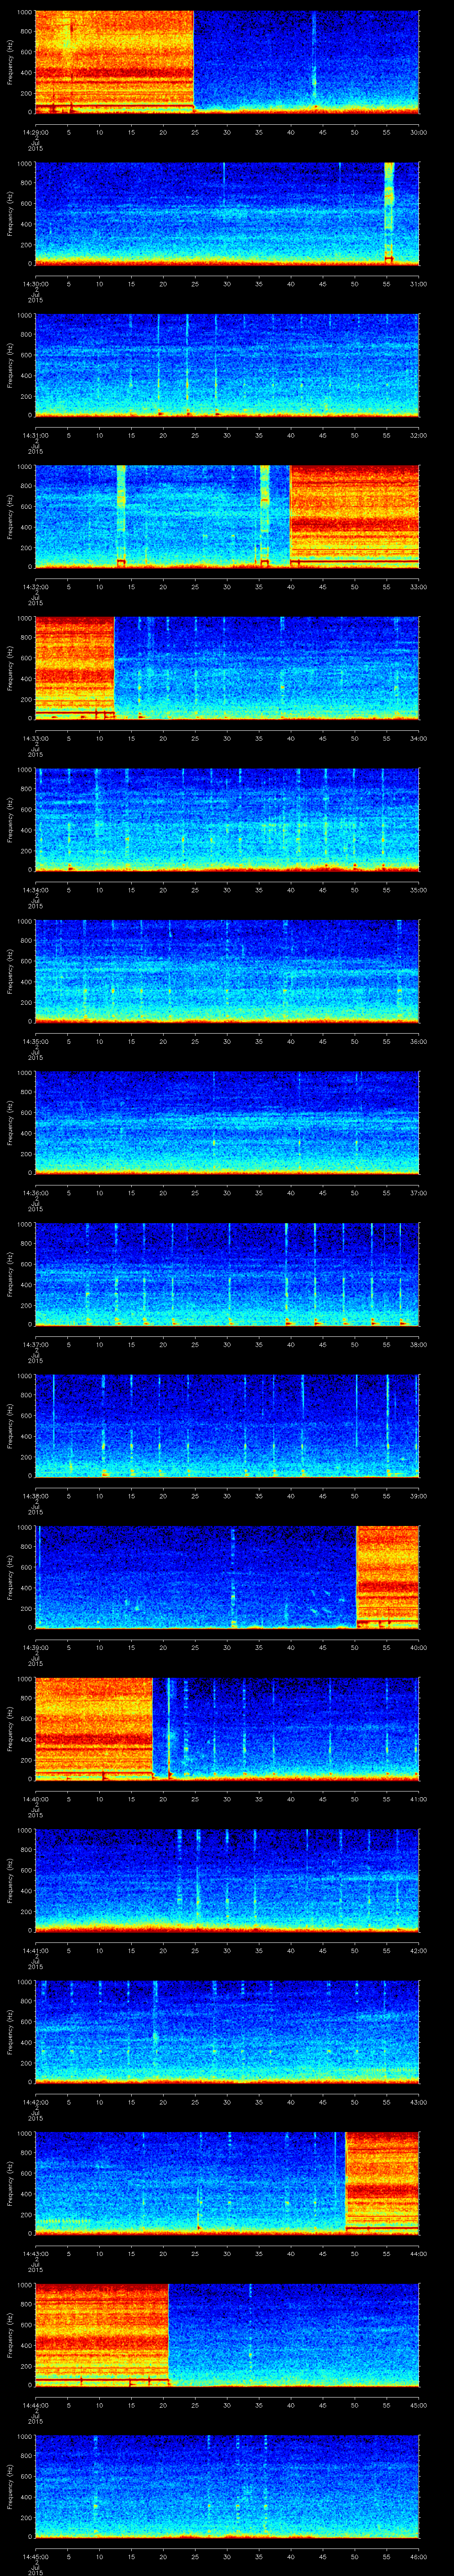
Task: Select the 14:40:00 time label
Action: pyautogui.click(x=35, y=1799)
